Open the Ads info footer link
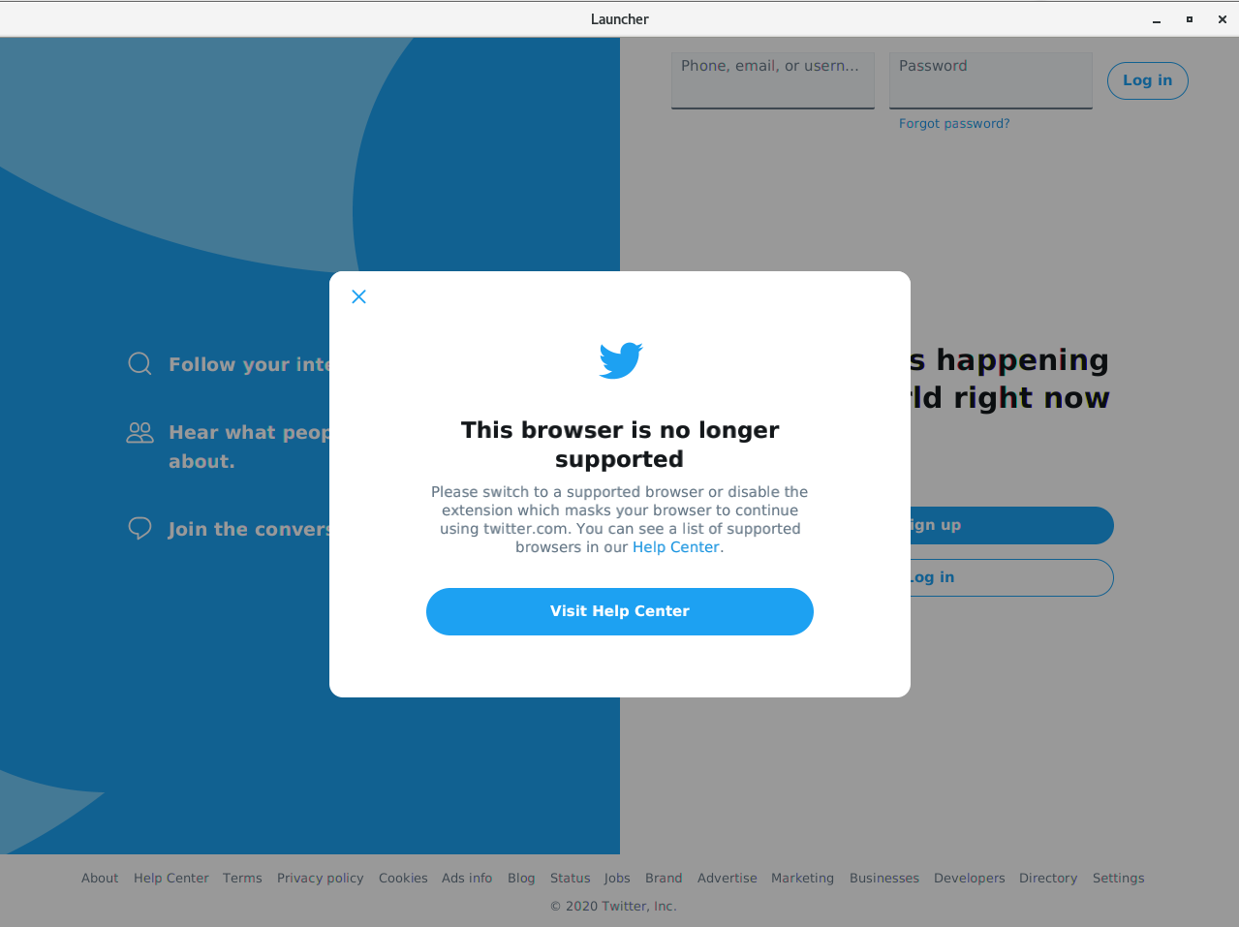Image resolution: width=1239 pixels, height=927 pixels. (x=467, y=878)
